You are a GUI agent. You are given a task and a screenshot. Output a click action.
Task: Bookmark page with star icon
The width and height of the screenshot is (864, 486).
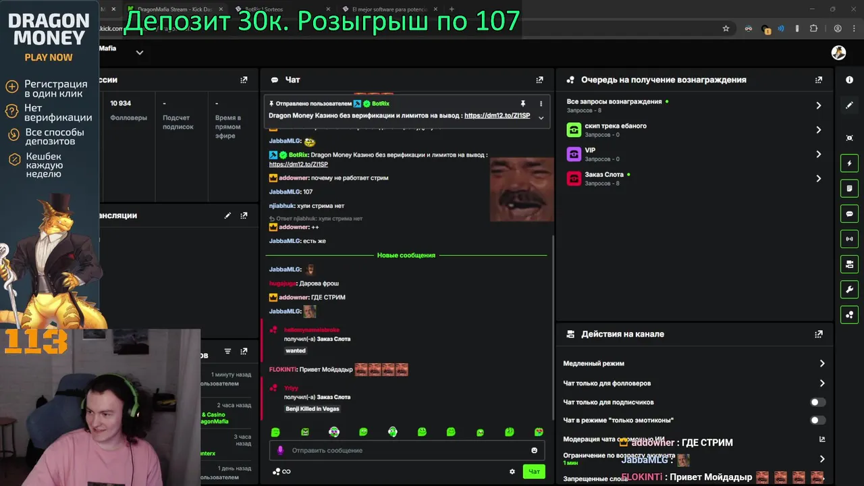click(x=726, y=28)
